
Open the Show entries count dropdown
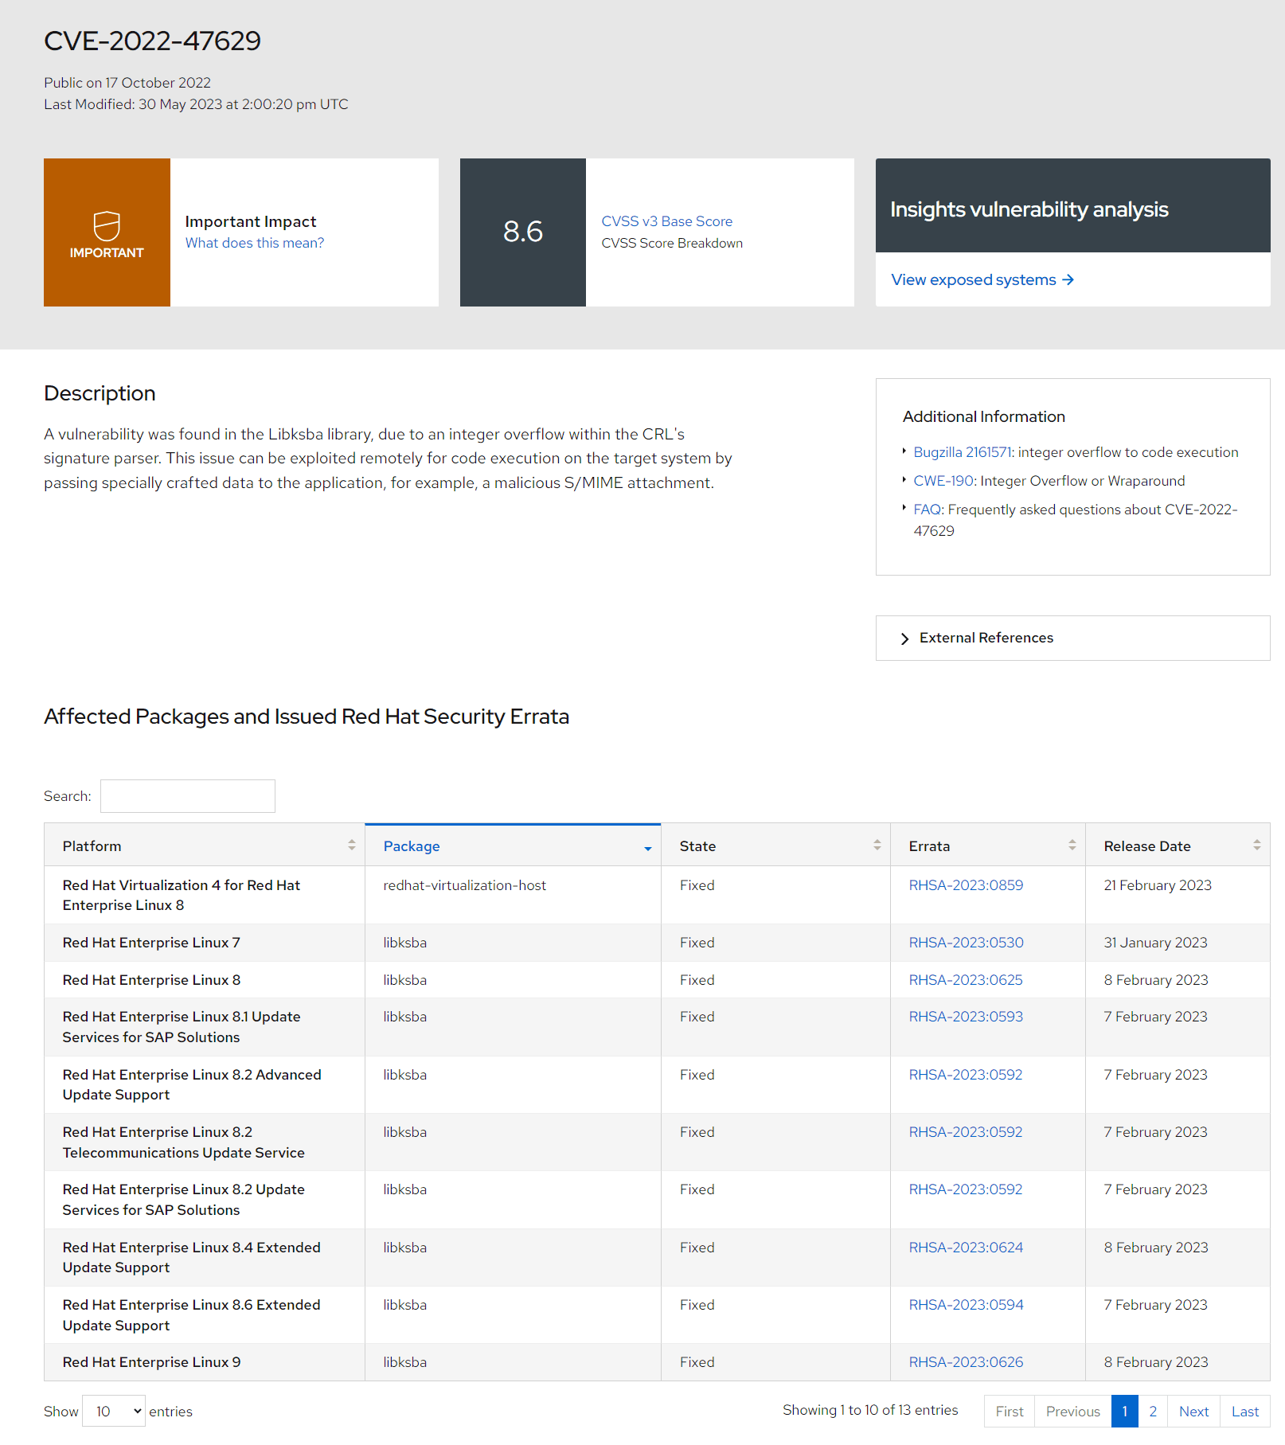(x=114, y=1411)
